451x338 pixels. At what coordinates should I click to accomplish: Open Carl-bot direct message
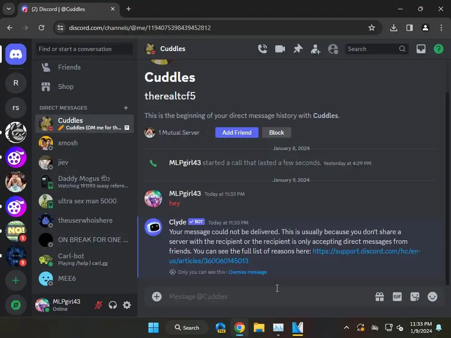tap(84, 259)
